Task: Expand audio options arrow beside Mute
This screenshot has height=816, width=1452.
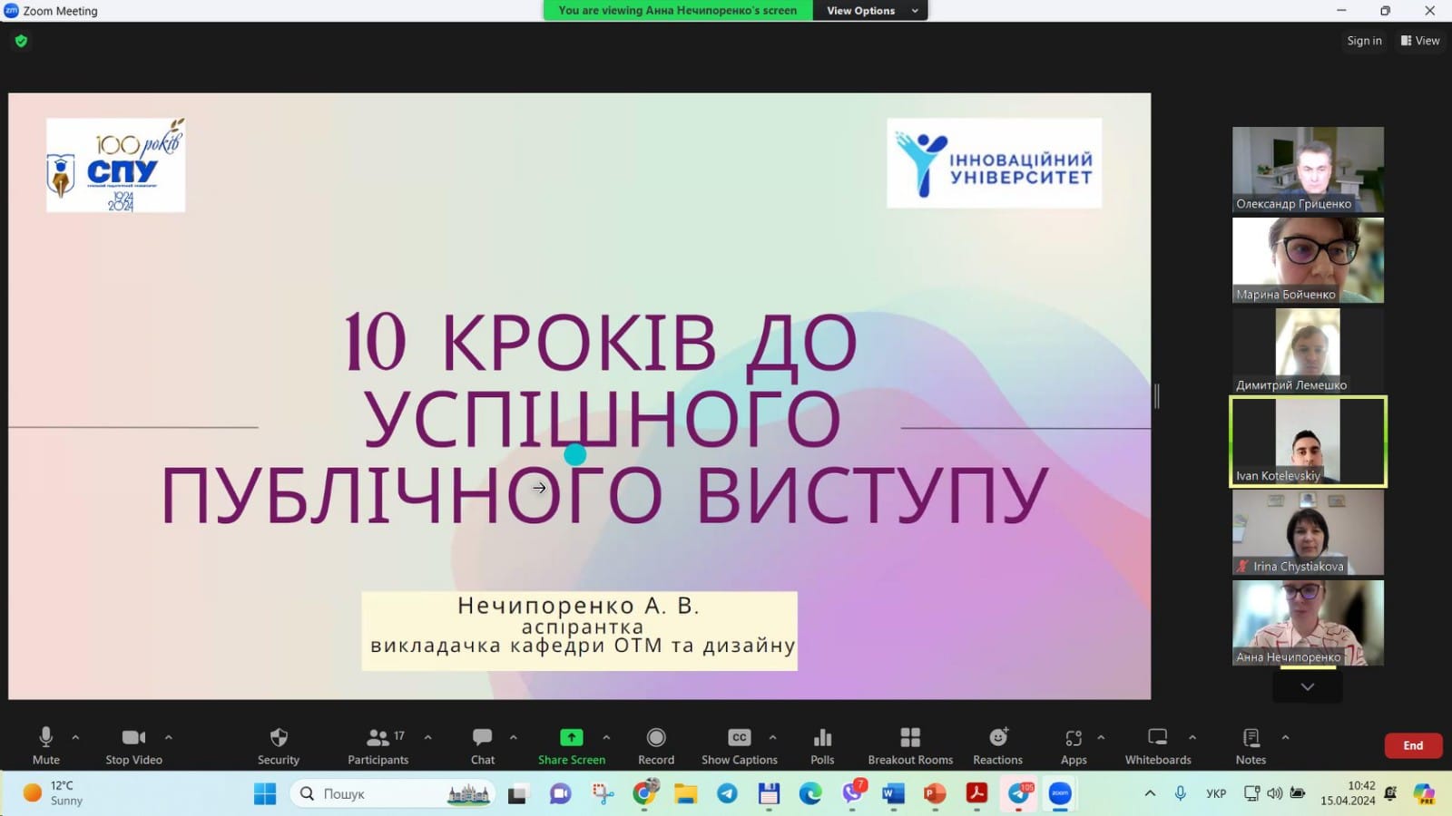Action: coord(75,737)
